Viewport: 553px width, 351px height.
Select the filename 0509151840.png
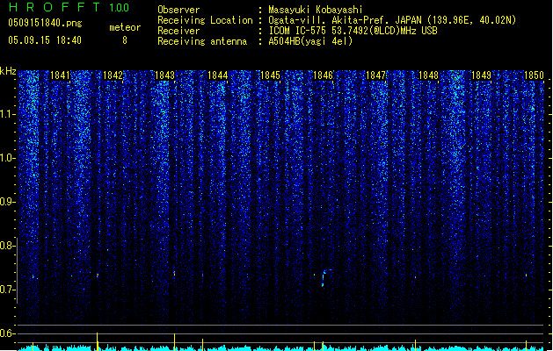(45, 23)
